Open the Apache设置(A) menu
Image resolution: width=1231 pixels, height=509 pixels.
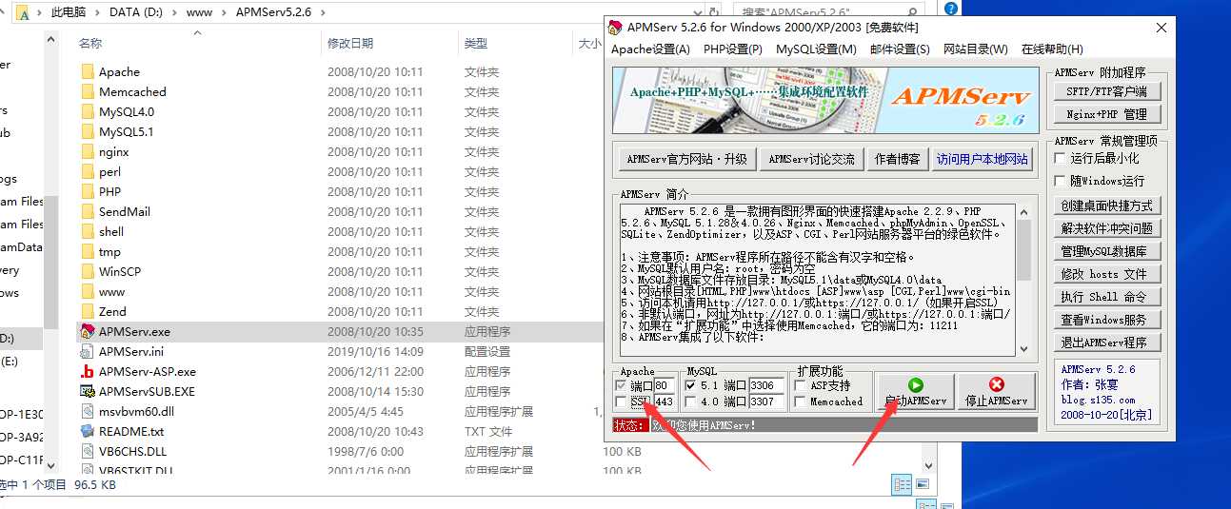pyautogui.click(x=650, y=49)
